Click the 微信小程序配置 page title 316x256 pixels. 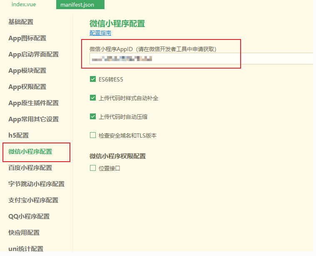117,24
